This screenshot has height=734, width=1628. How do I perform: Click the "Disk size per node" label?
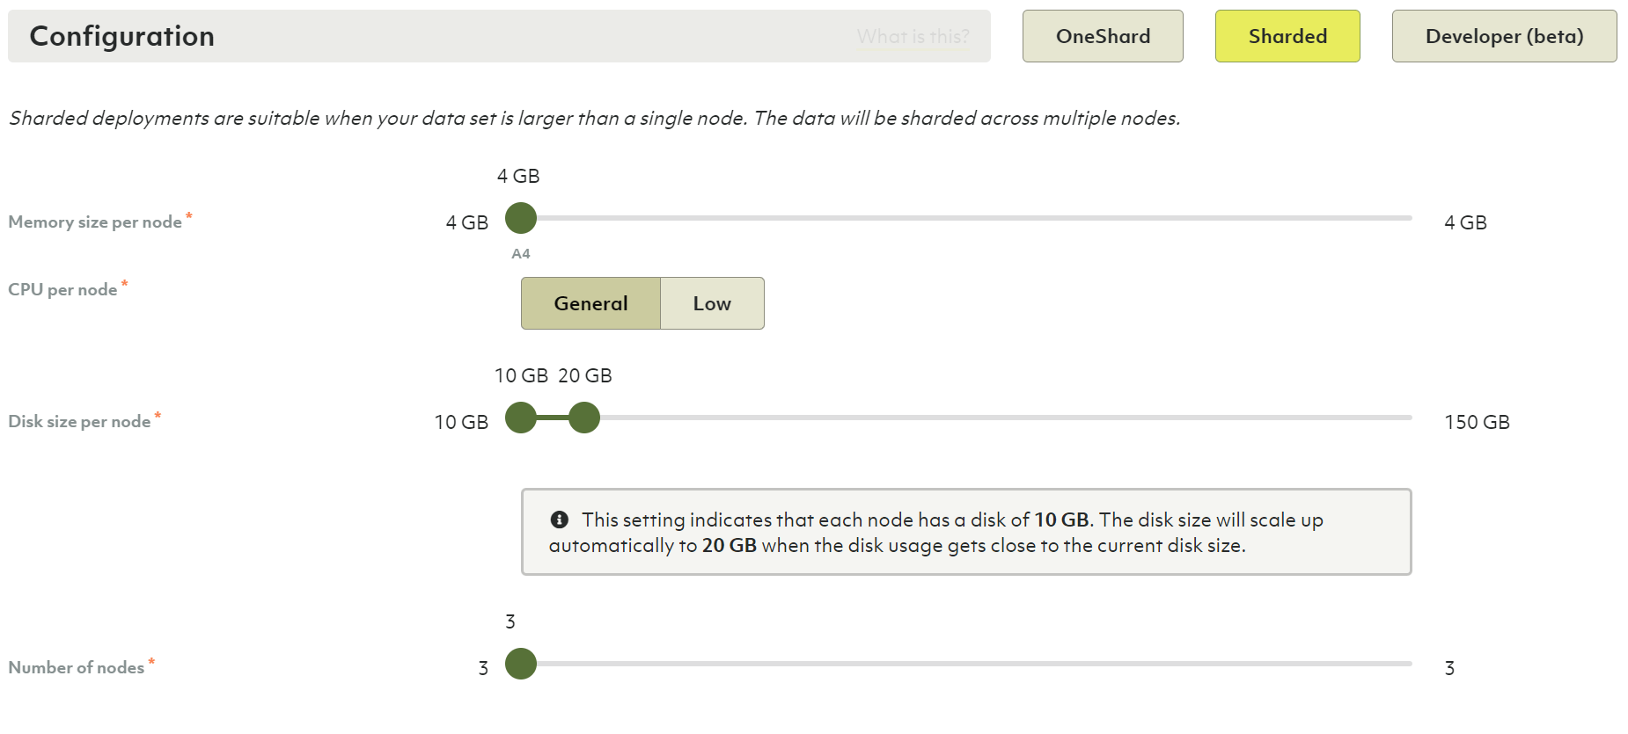point(79,422)
